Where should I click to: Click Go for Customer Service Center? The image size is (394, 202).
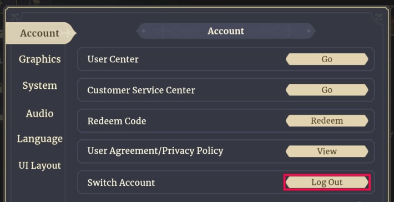[327, 90]
